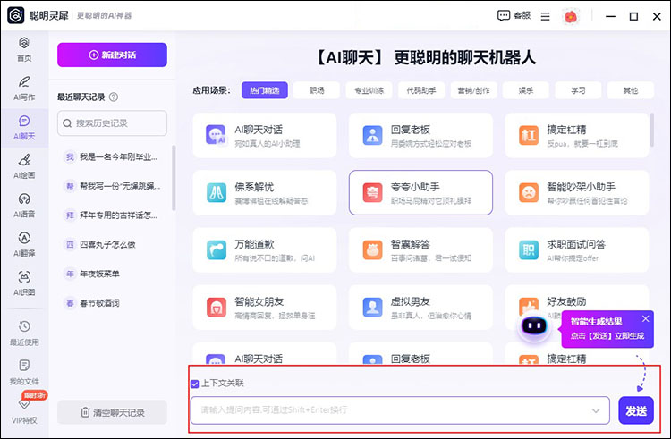Select the 代码助手 scenario tab
The width and height of the screenshot is (671, 439).
(x=422, y=90)
